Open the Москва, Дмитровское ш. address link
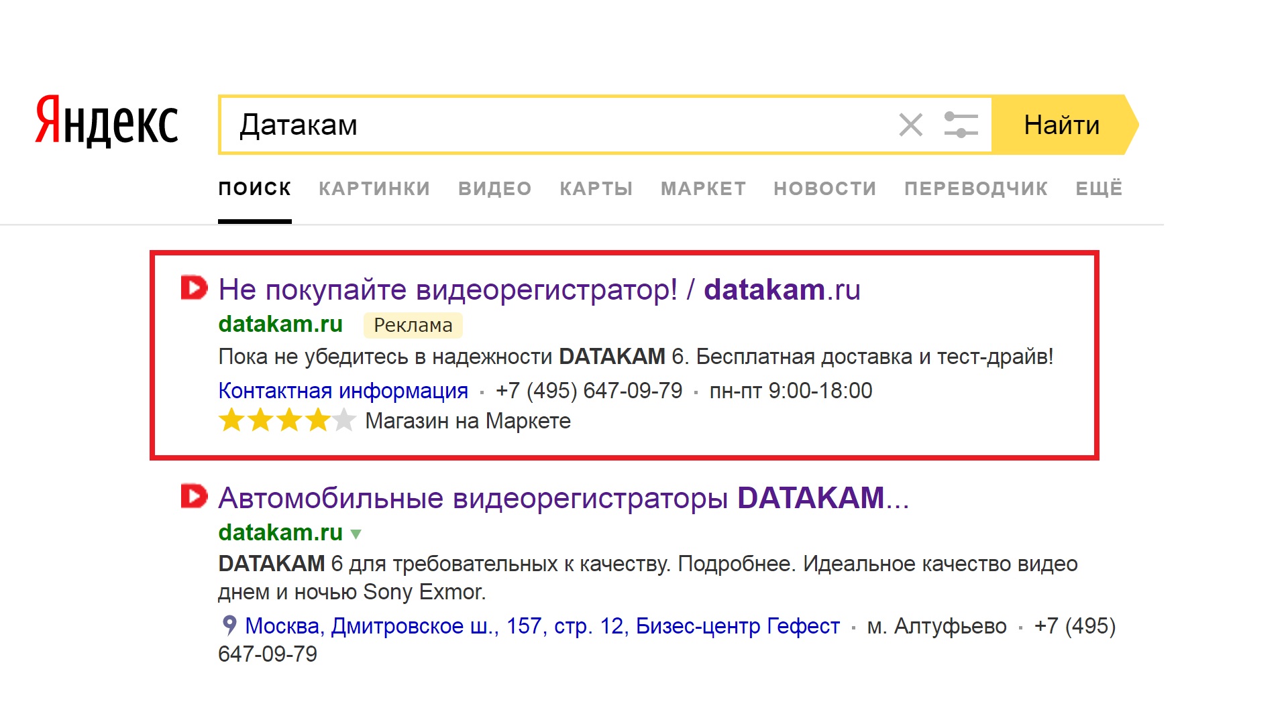Viewport: 1288px width, 724px height. click(542, 625)
